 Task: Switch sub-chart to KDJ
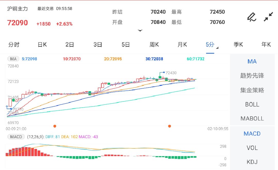(x=252, y=162)
